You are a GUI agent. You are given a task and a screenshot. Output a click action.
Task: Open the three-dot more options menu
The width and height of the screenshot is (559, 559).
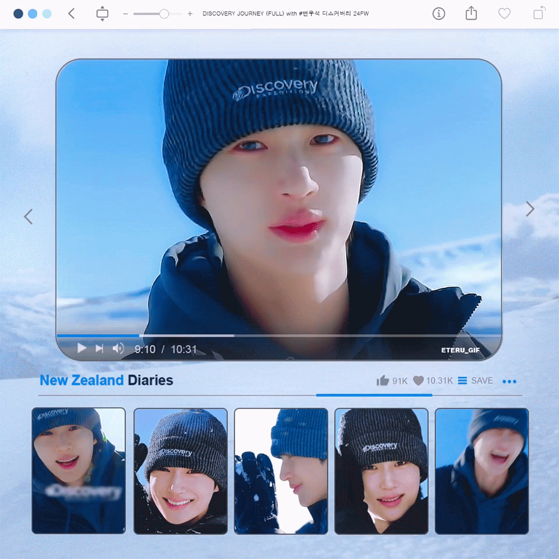click(509, 381)
